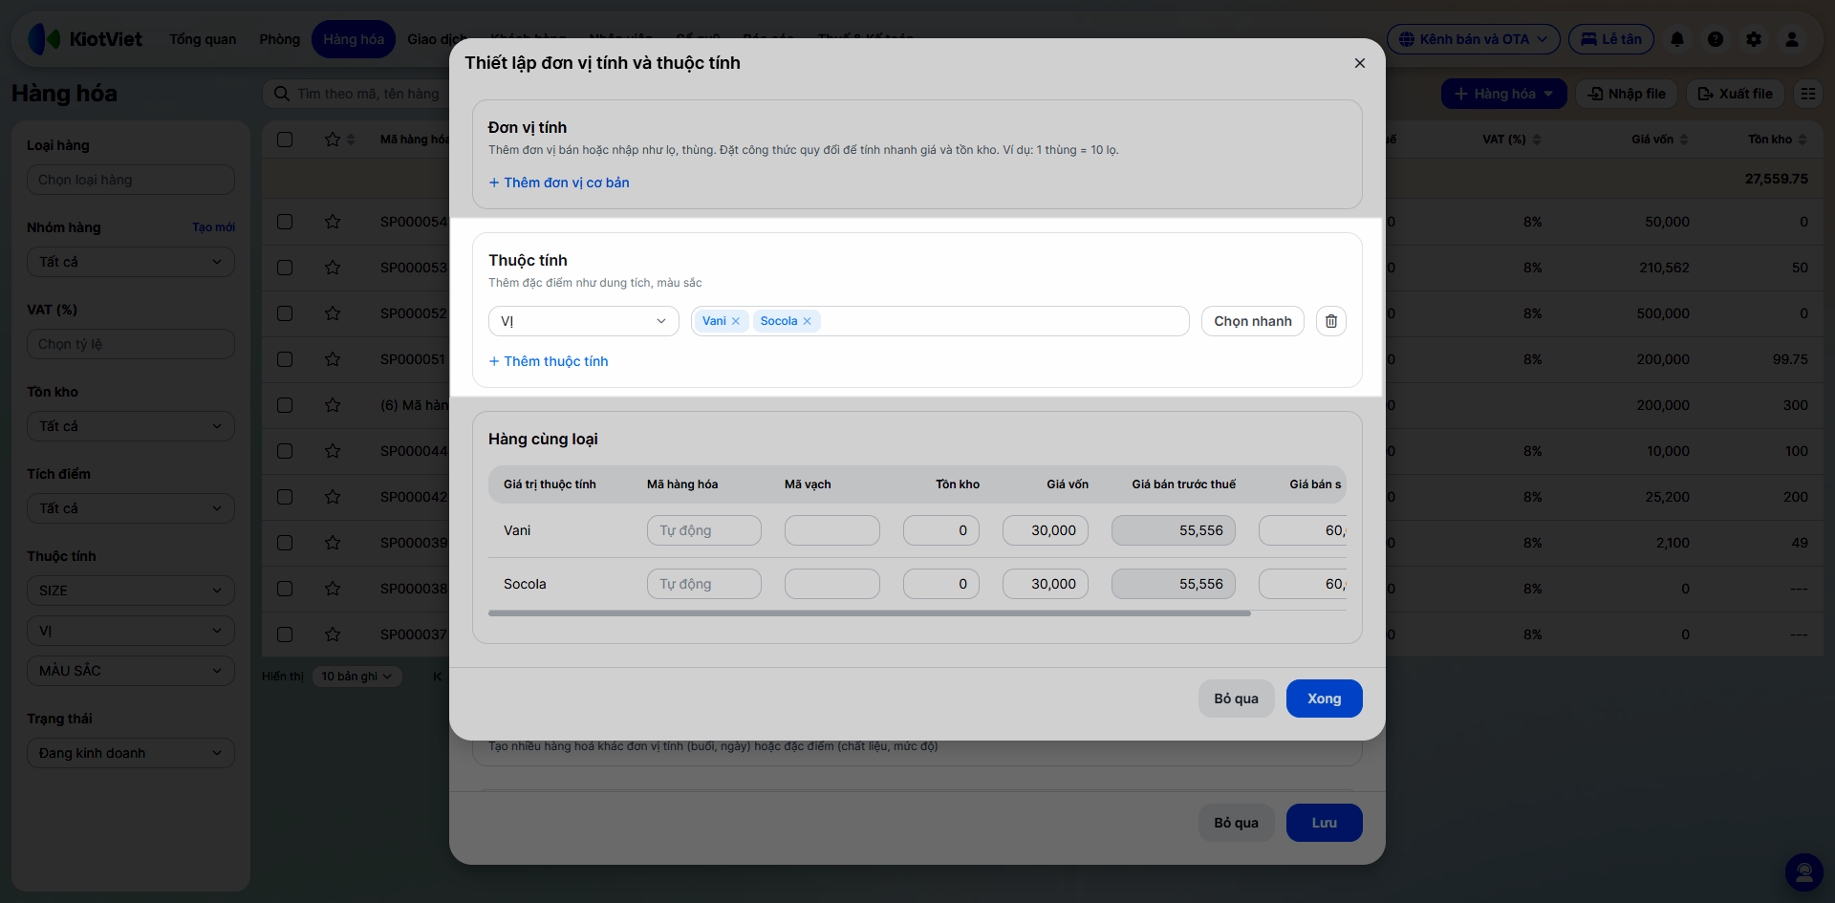Open the Trạng thái Đang kinh doanh dropdown
This screenshot has width=1835, height=903.
tap(131, 753)
